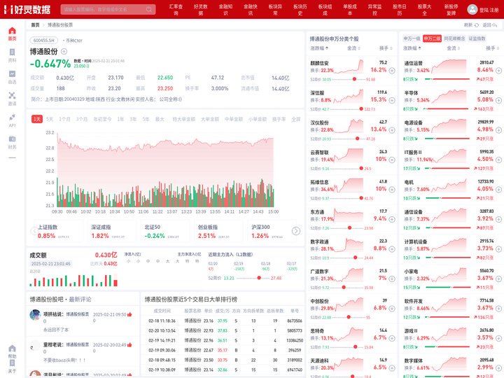This screenshot has height=378, width=504.
Task: Click the 52周价 slider dot for 麒麟信安
Action: (354, 79)
